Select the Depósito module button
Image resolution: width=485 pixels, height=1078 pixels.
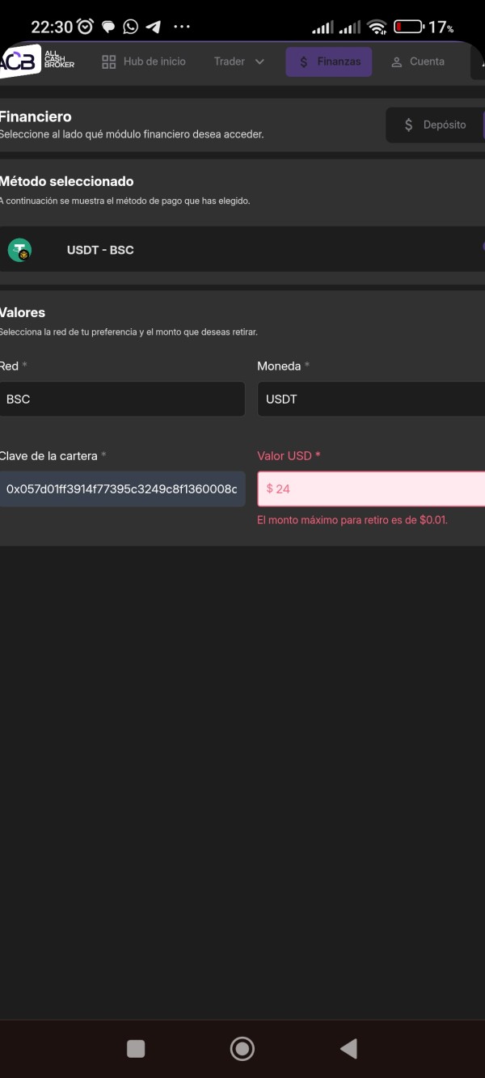434,125
